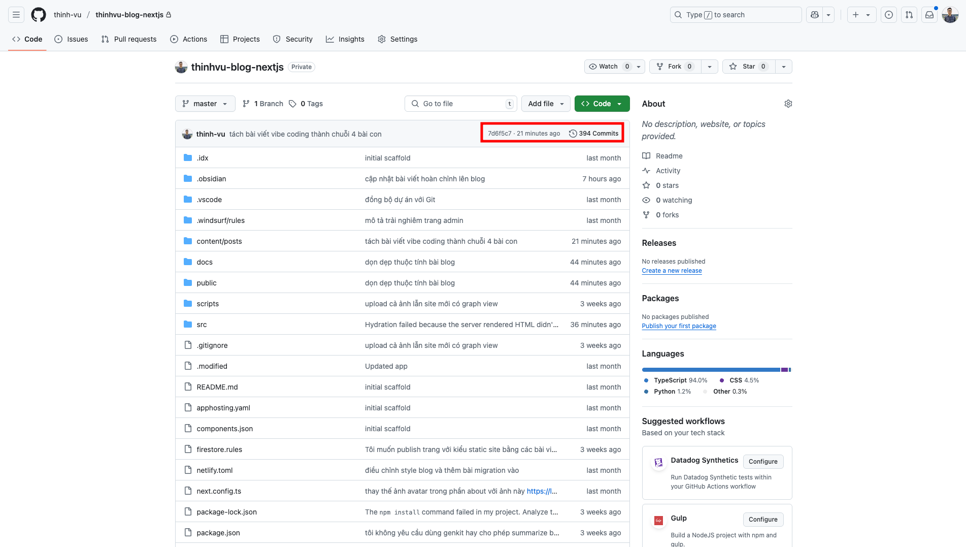The height and width of the screenshot is (547, 966).
Task: Click Publish your first package link
Action: pos(679,326)
